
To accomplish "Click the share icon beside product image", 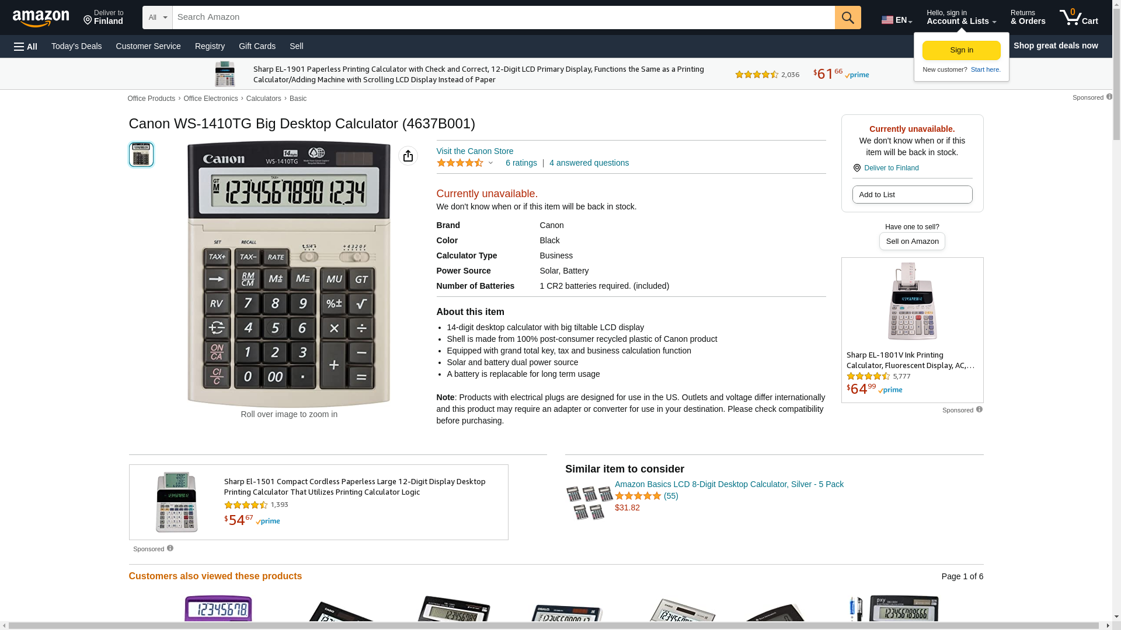I will coord(408,156).
